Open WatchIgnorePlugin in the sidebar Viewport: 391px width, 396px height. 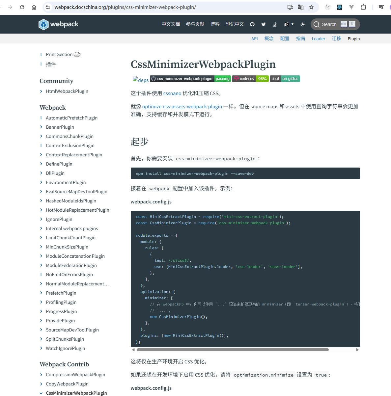tap(66, 348)
